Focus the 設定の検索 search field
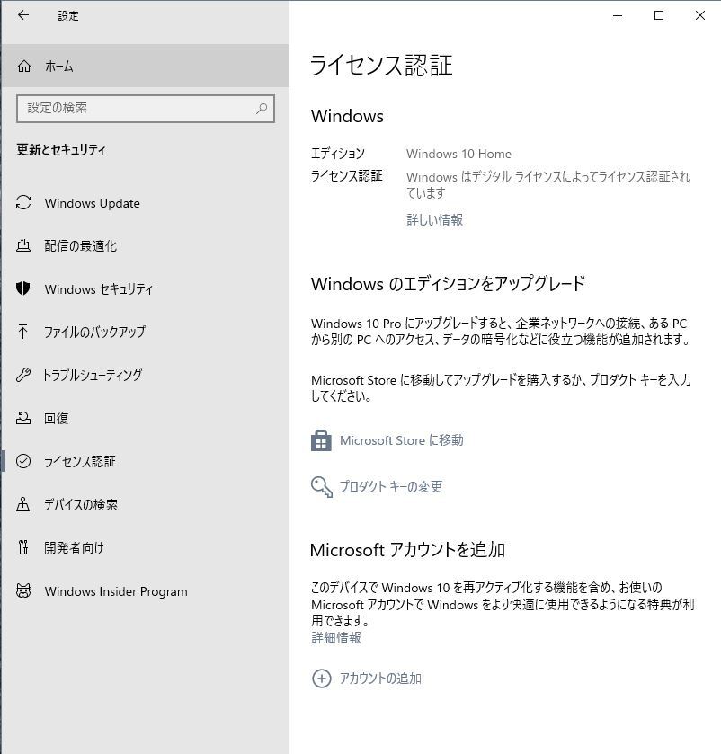Viewport: 721px width, 754px height. (x=146, y=108)
